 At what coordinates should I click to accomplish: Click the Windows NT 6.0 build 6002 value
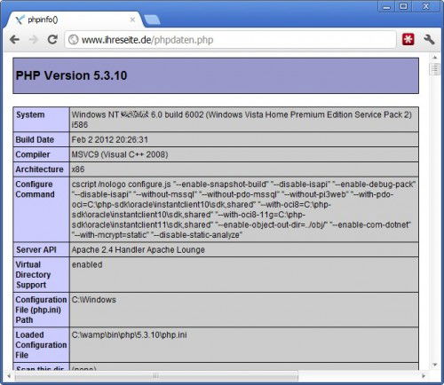(x=242, y=120)
